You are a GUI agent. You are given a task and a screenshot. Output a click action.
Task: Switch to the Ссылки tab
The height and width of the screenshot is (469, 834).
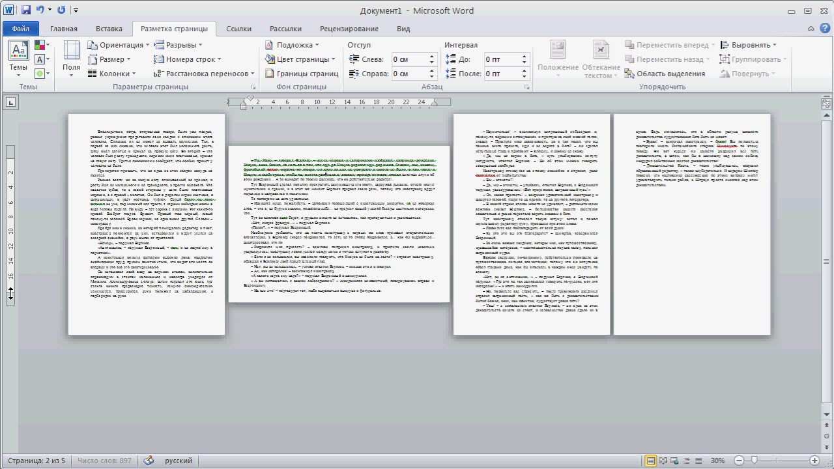click(239, 29)
